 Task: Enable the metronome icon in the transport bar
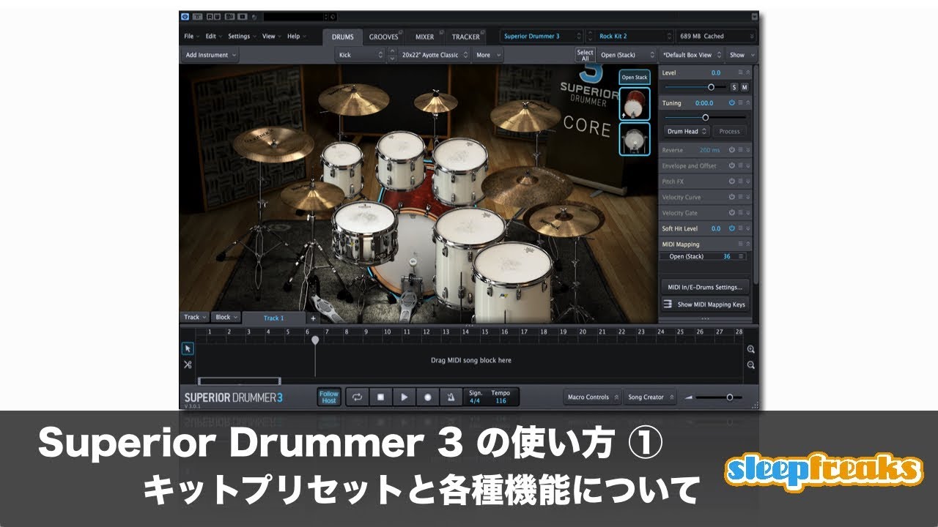(x=450, y=396)
